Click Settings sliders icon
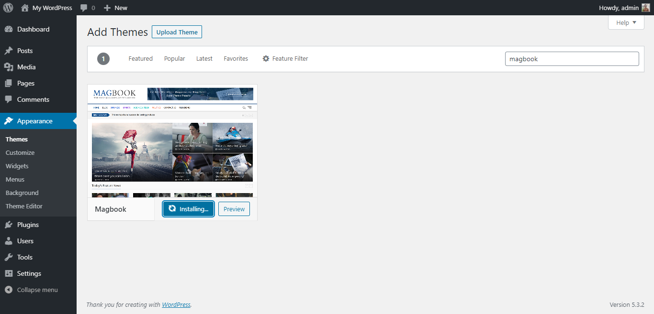The image size is (654, 314). [9, 273]
